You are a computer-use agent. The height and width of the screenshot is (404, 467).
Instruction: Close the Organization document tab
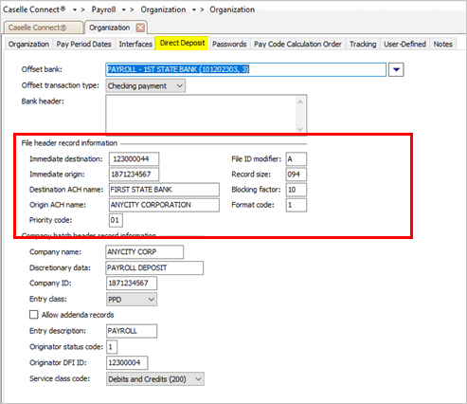coord(140,28)
